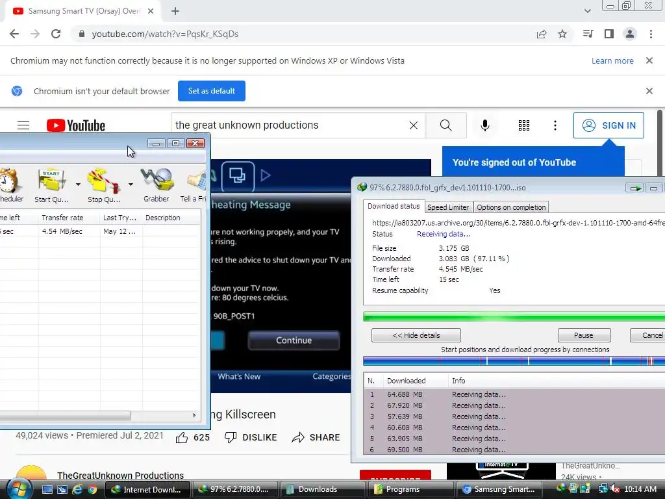Click the Start Queue icon in IDM
Viewport: 665px width, 499px height.
click(x=52, y=185)
